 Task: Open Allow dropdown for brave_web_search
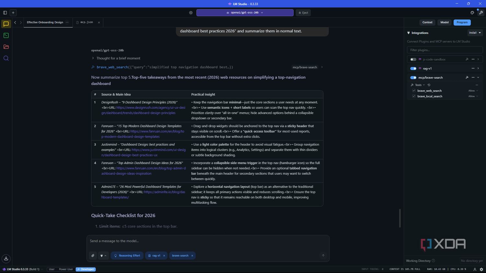click(x=473, y=91)
